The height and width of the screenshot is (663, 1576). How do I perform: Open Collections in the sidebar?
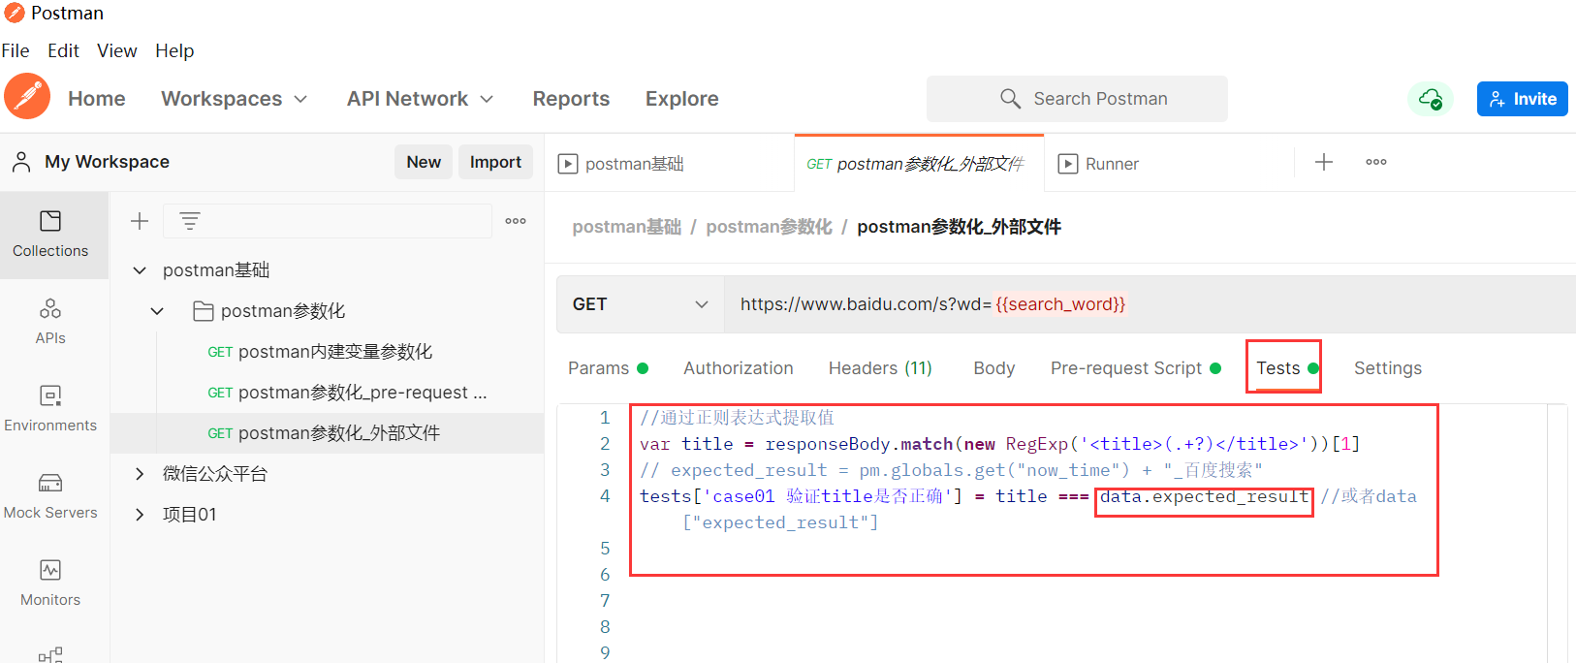(x=50, y=234)
